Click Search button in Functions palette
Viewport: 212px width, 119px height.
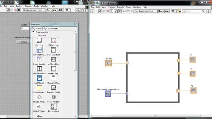click(x=37, y=28)
